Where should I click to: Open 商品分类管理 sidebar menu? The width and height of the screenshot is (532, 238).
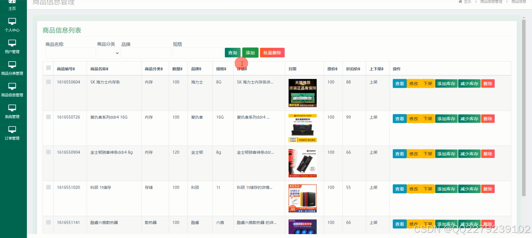click(12, 68)
